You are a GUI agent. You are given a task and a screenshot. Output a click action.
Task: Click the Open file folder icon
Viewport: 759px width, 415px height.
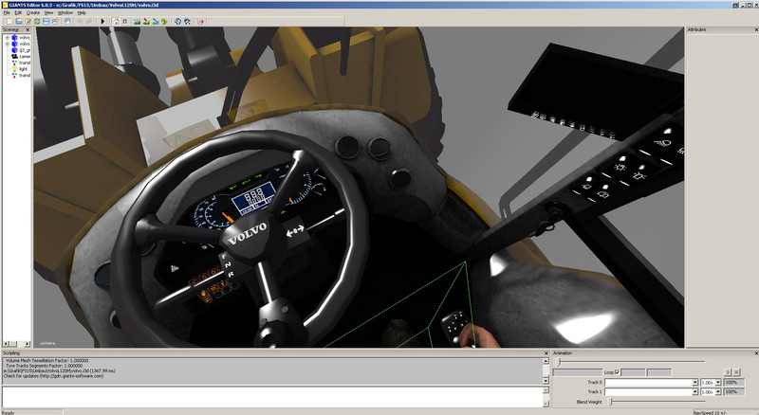(19, 21)
